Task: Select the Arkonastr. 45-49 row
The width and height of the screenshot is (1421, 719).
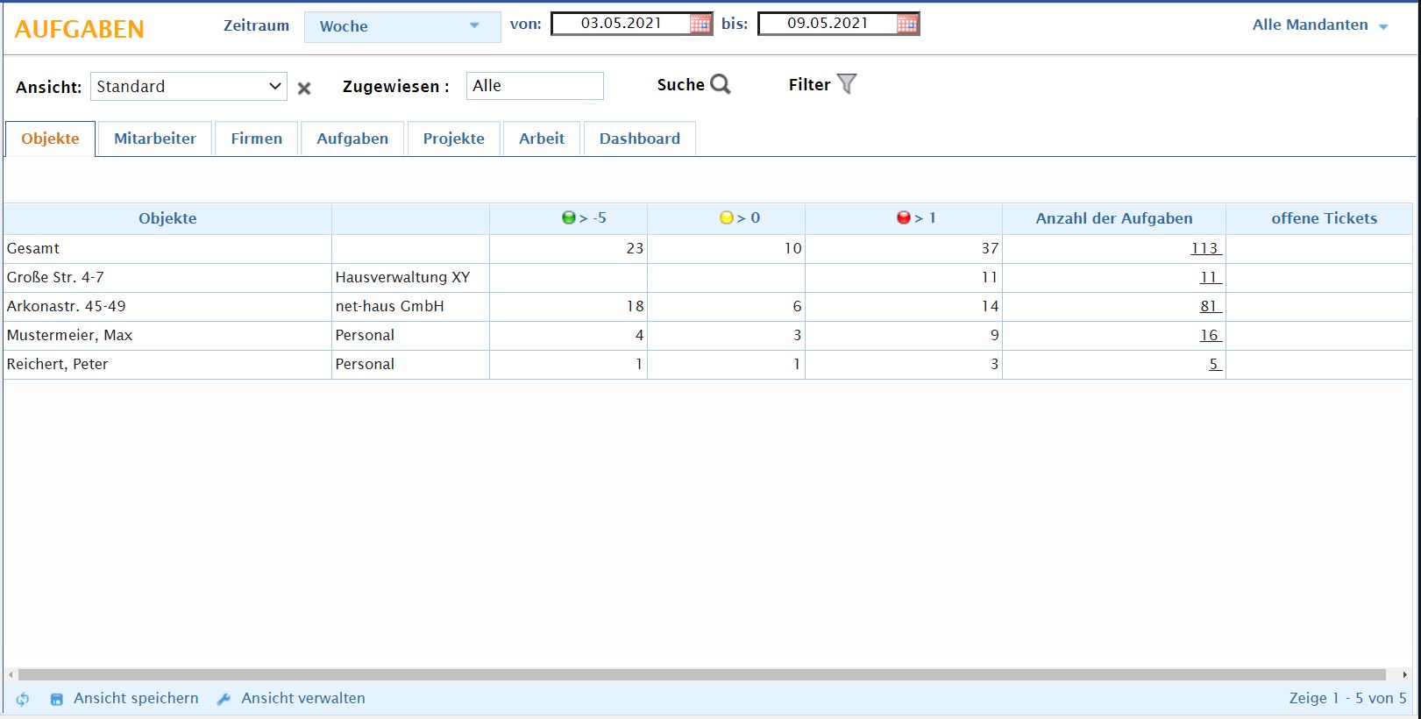Action: coord(707,306)
